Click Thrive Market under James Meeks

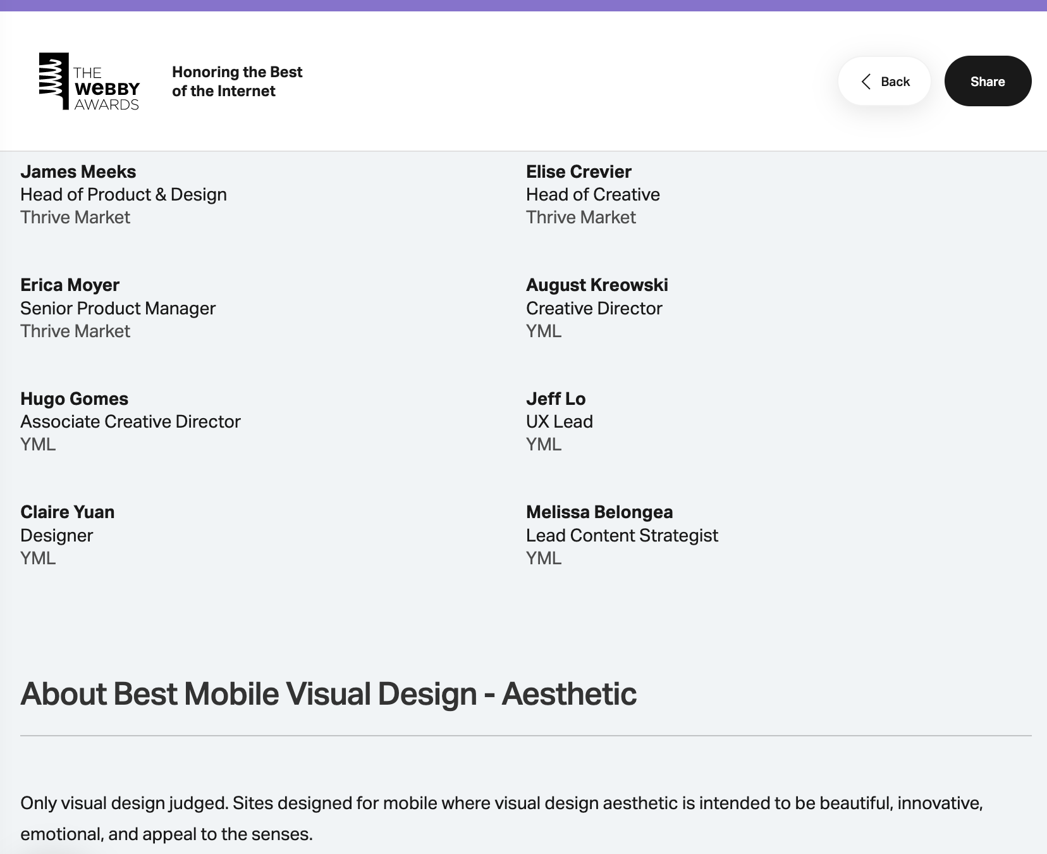[x=75, y=217]
